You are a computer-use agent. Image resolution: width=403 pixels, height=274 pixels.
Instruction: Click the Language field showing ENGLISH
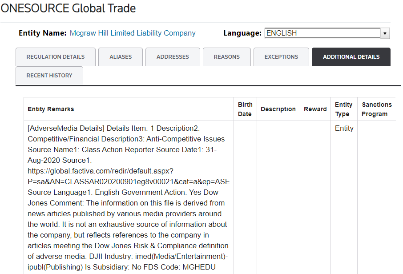pos(322,33)
